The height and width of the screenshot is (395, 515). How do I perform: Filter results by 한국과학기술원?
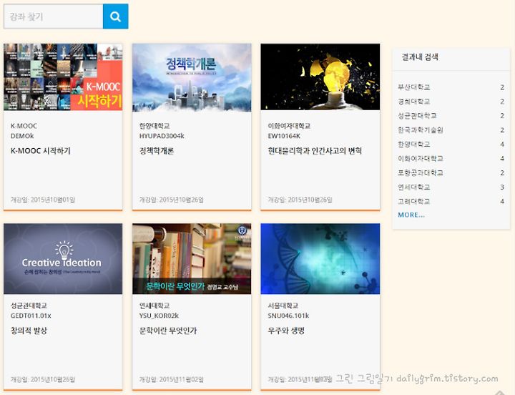pos(421,130)
